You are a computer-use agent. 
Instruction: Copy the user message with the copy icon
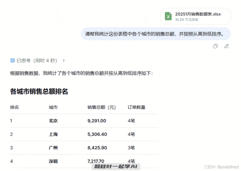point(215,46)
